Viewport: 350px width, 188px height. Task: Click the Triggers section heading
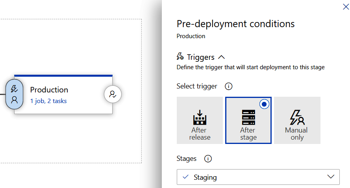tap(200, 57)
